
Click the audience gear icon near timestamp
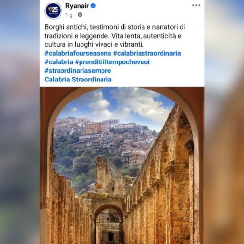pyautogui.click(x=80, y=15)
